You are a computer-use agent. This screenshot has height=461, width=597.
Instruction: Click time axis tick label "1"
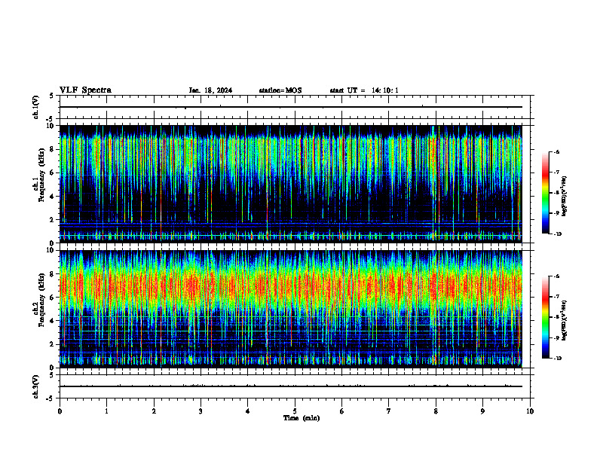pyautogui.click(x=106, y=411)
